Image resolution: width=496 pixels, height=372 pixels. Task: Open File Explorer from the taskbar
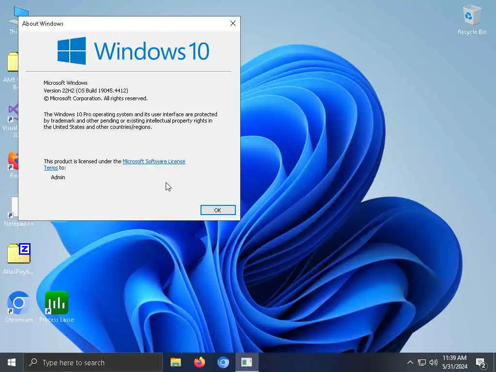click(175, 362)
